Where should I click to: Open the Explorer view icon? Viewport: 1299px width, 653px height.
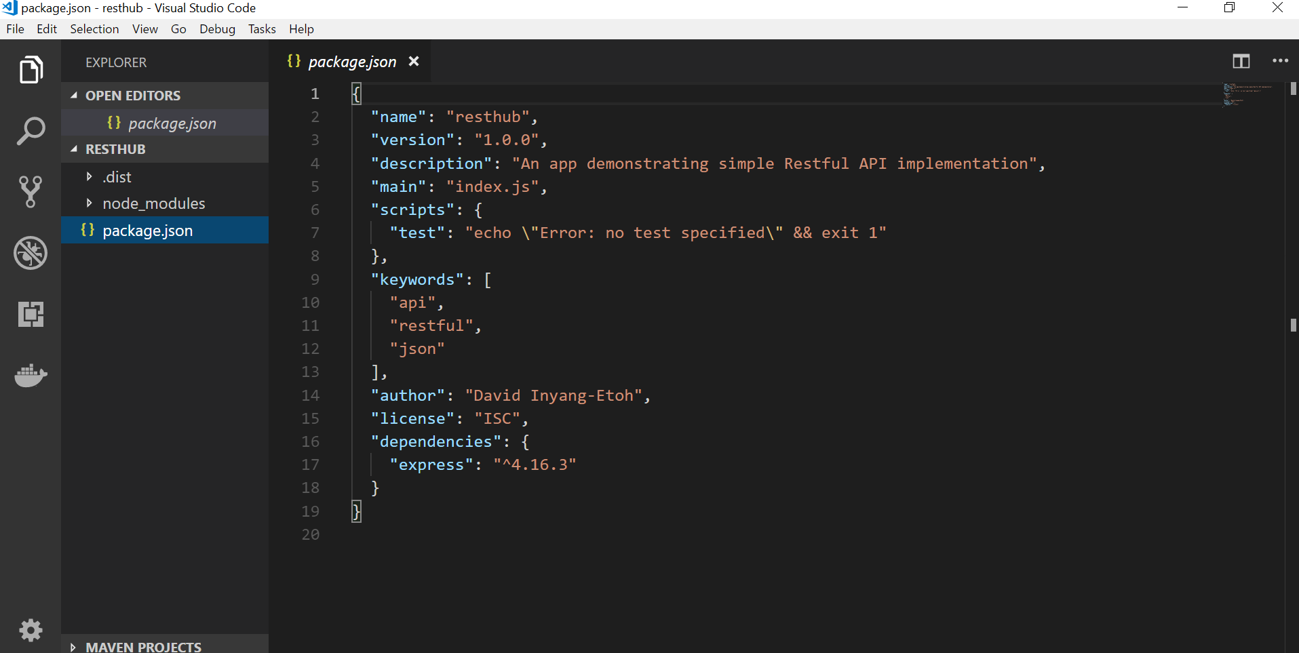pos(31,69)
